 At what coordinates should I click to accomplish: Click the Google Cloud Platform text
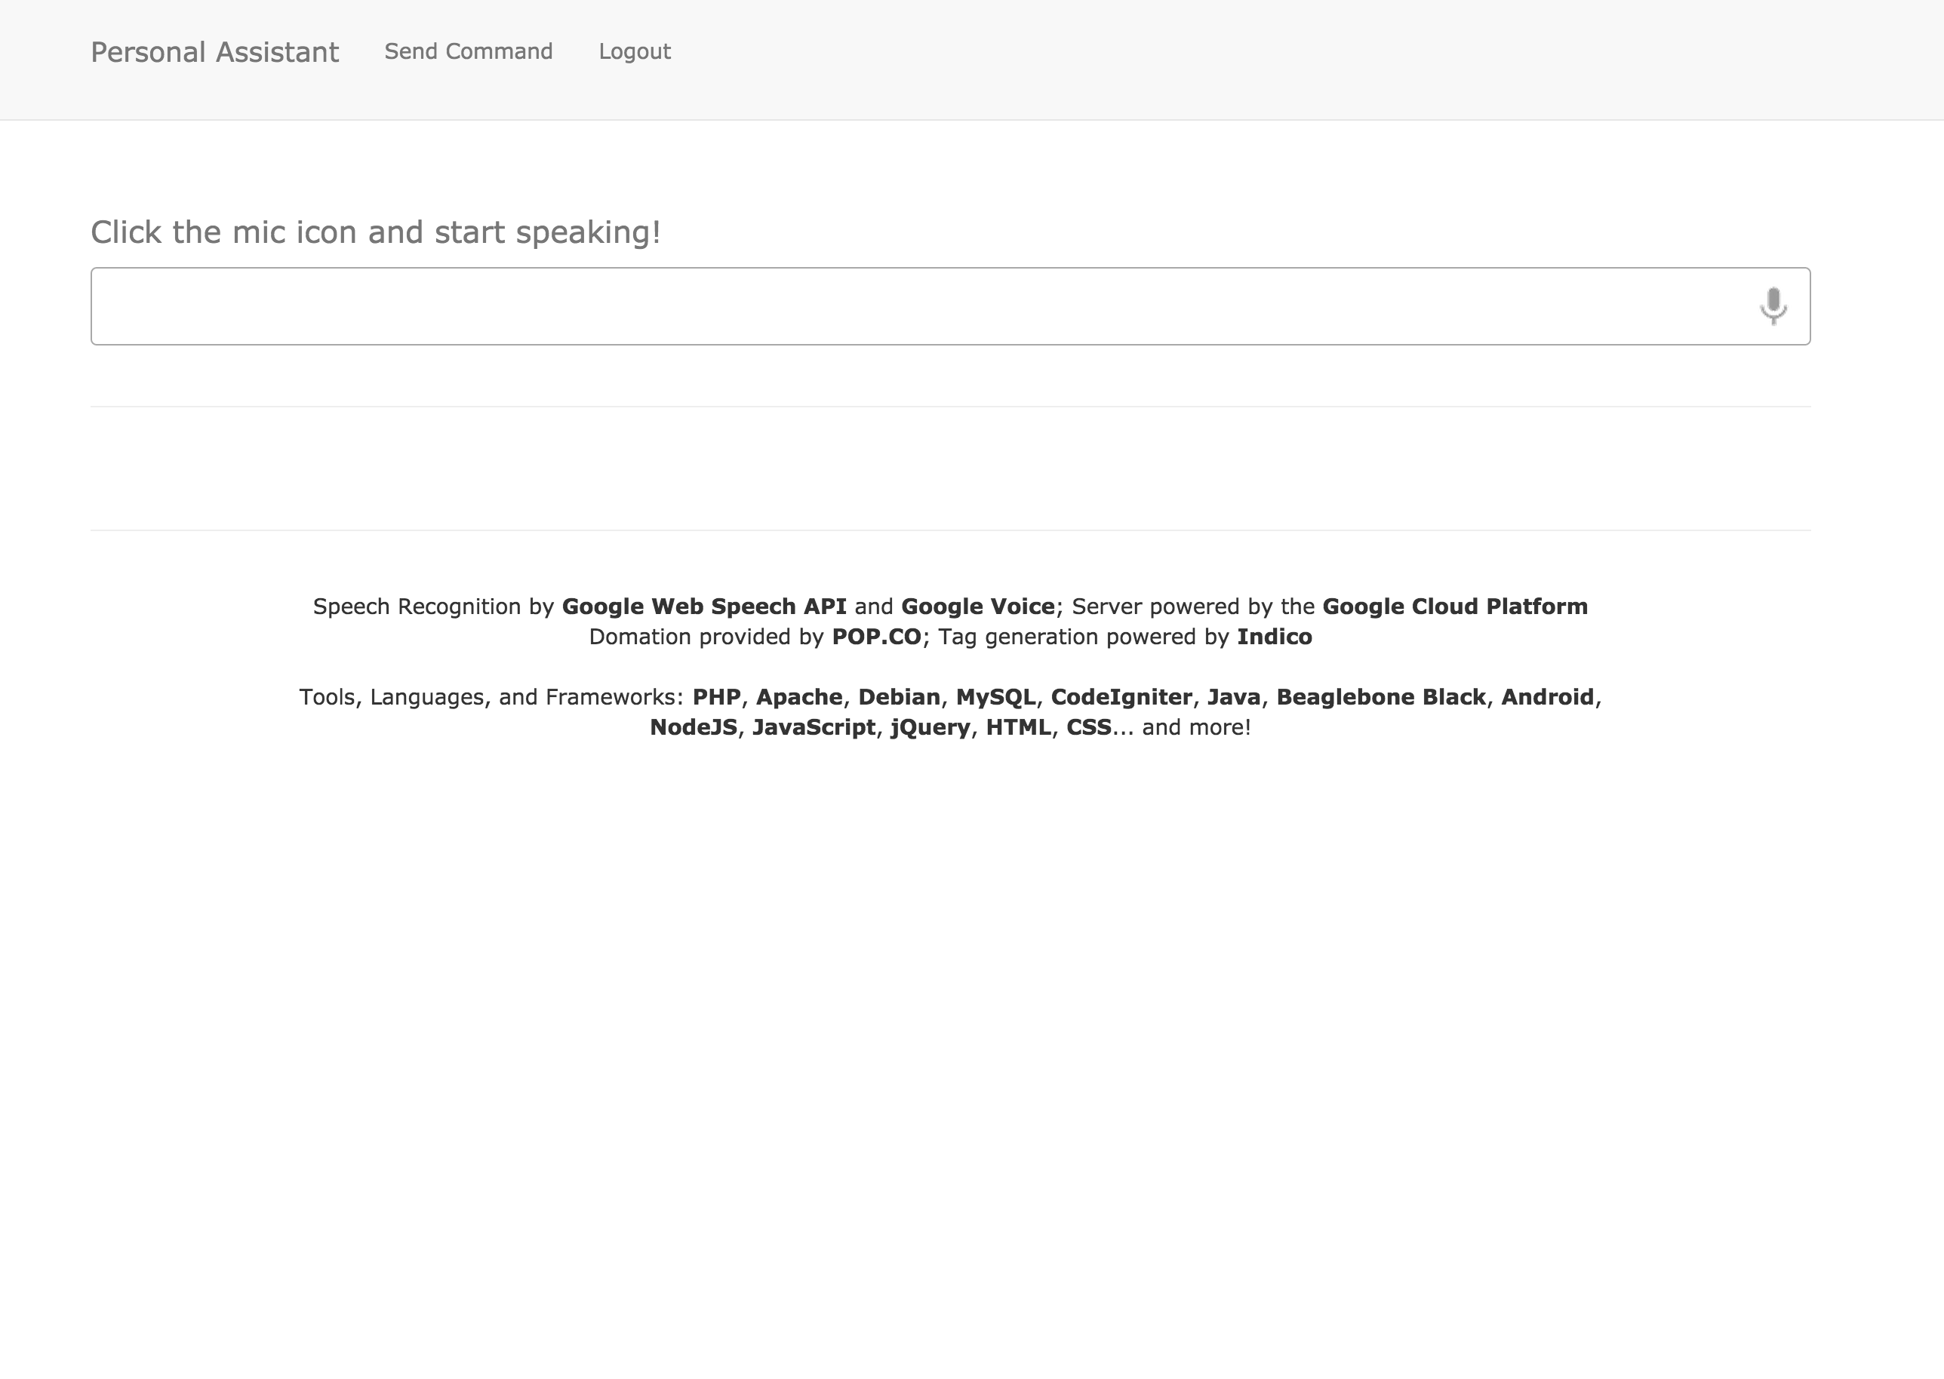pos(1455,607)
